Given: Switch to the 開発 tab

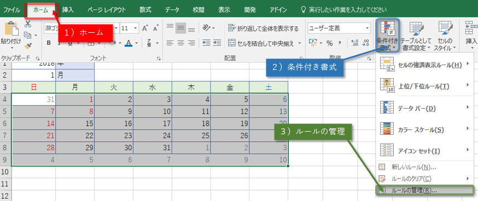Looking at the screenshot, I should point(250,10).
